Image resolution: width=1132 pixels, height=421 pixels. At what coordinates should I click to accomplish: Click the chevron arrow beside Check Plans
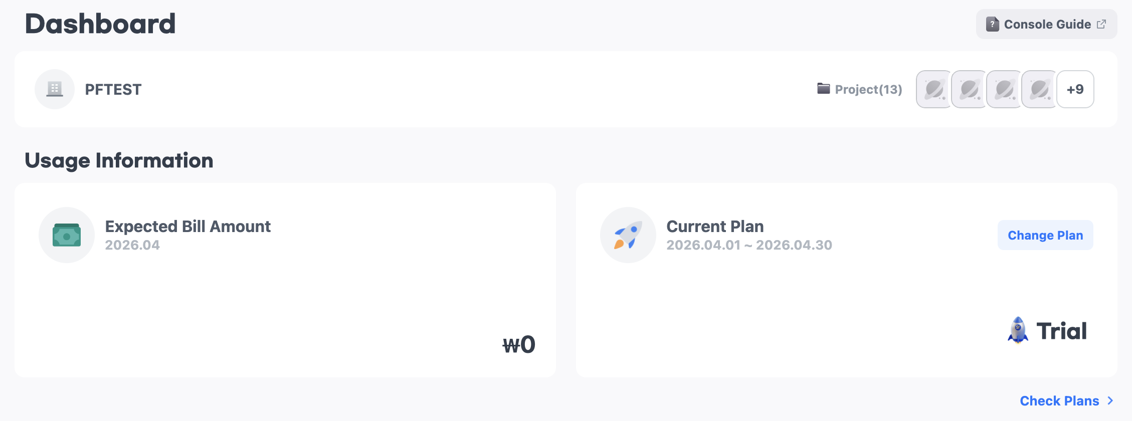[1110, 401]
